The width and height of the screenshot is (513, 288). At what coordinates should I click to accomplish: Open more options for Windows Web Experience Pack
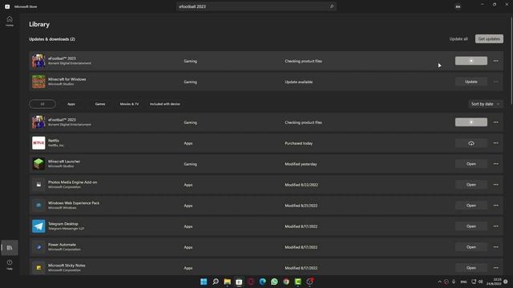point(496,206)
